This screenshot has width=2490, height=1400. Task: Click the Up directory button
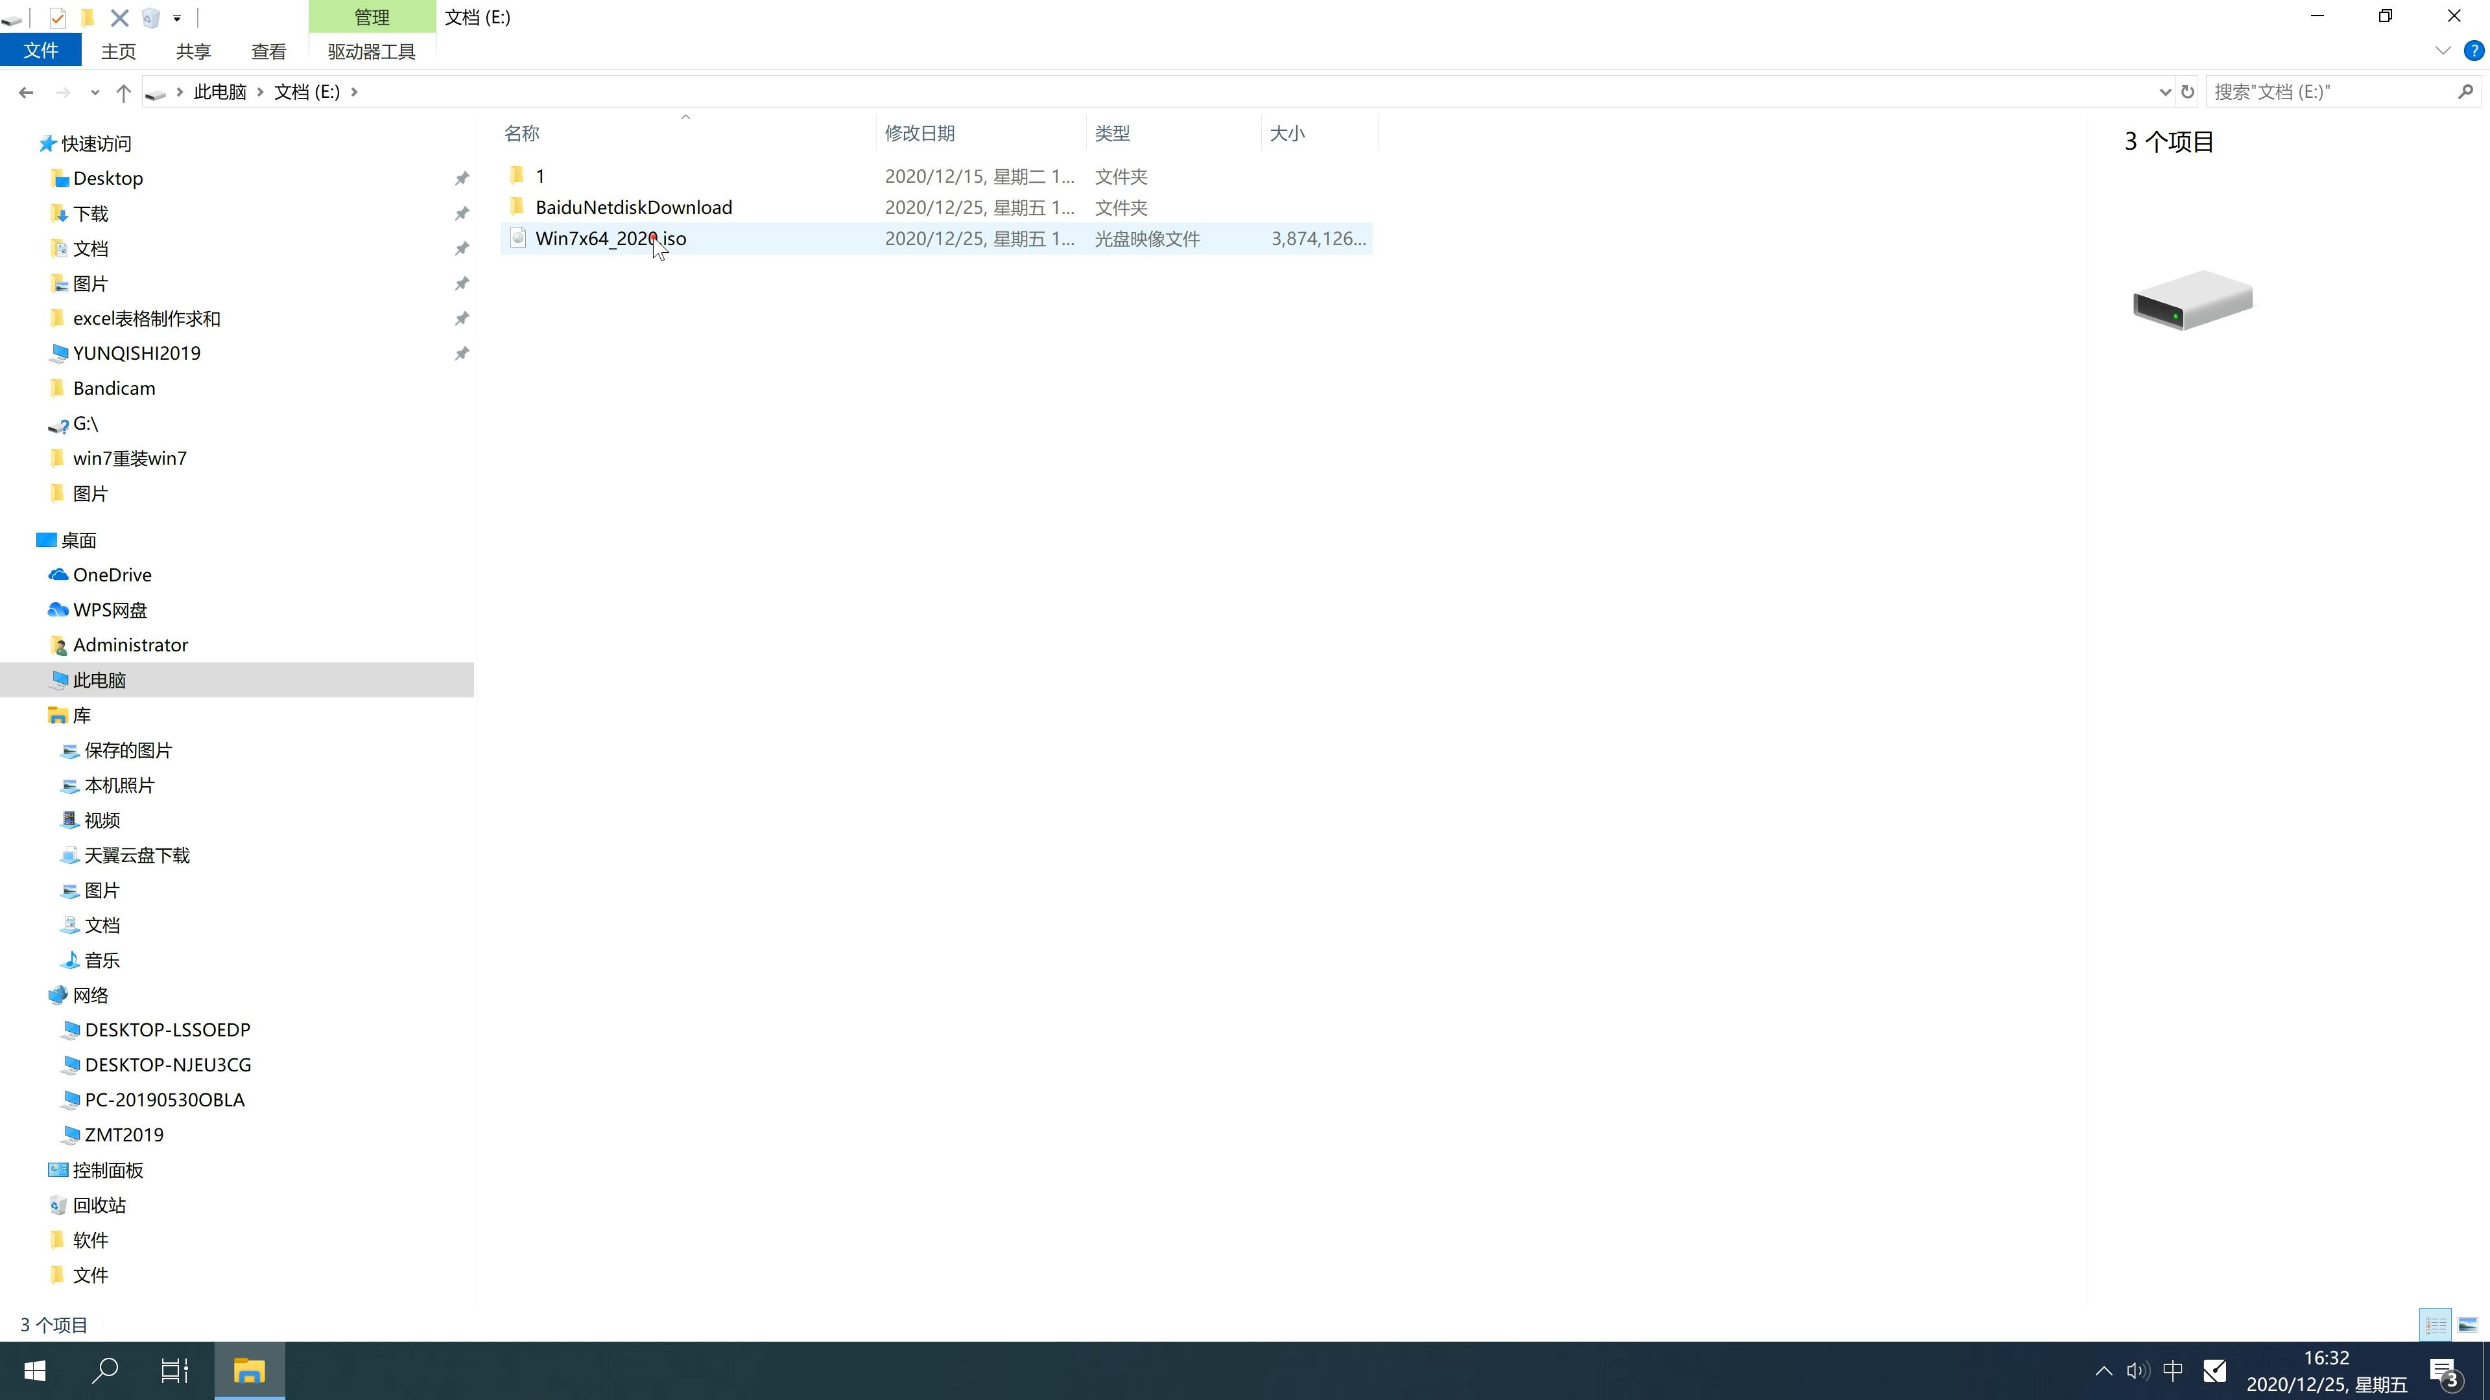pos(121,91)
